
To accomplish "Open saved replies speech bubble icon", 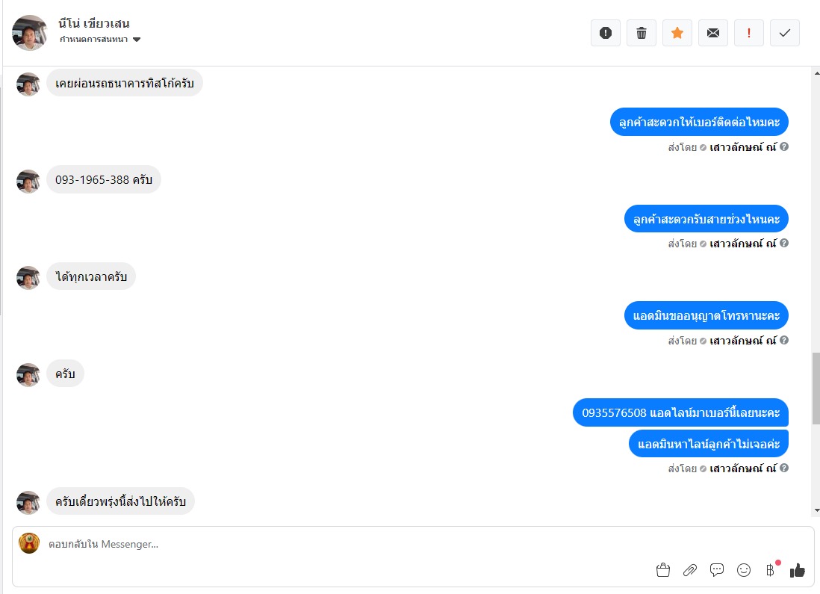I will coord(716,570).
